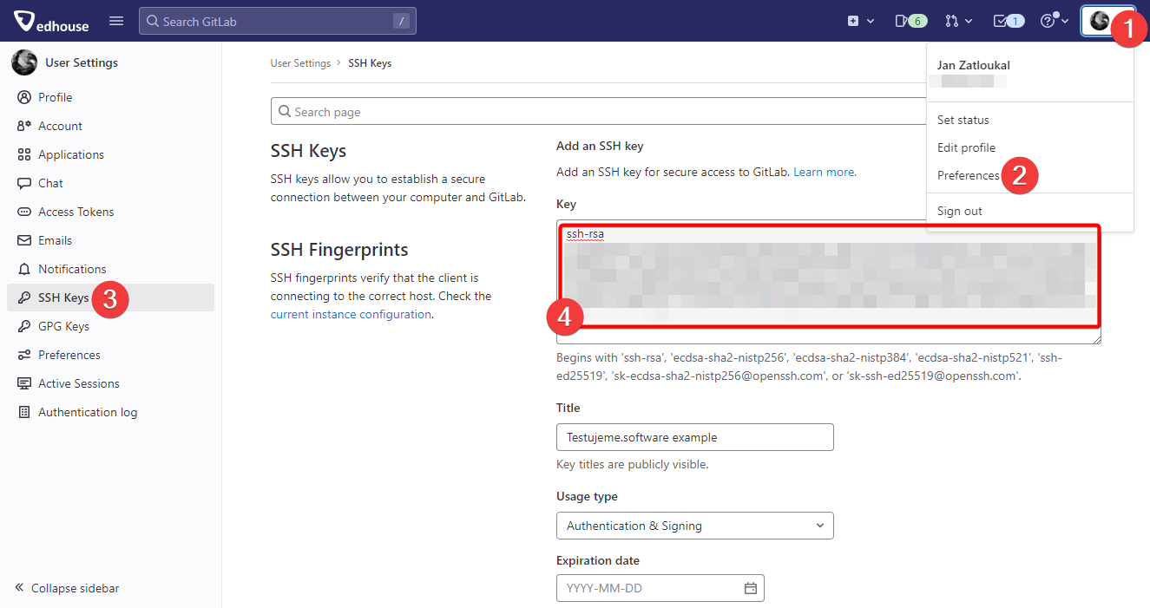This screenshot has width=1150, height=608.
Task: Open the issues counter icon showing 6
Action: [x=910, y=21]
